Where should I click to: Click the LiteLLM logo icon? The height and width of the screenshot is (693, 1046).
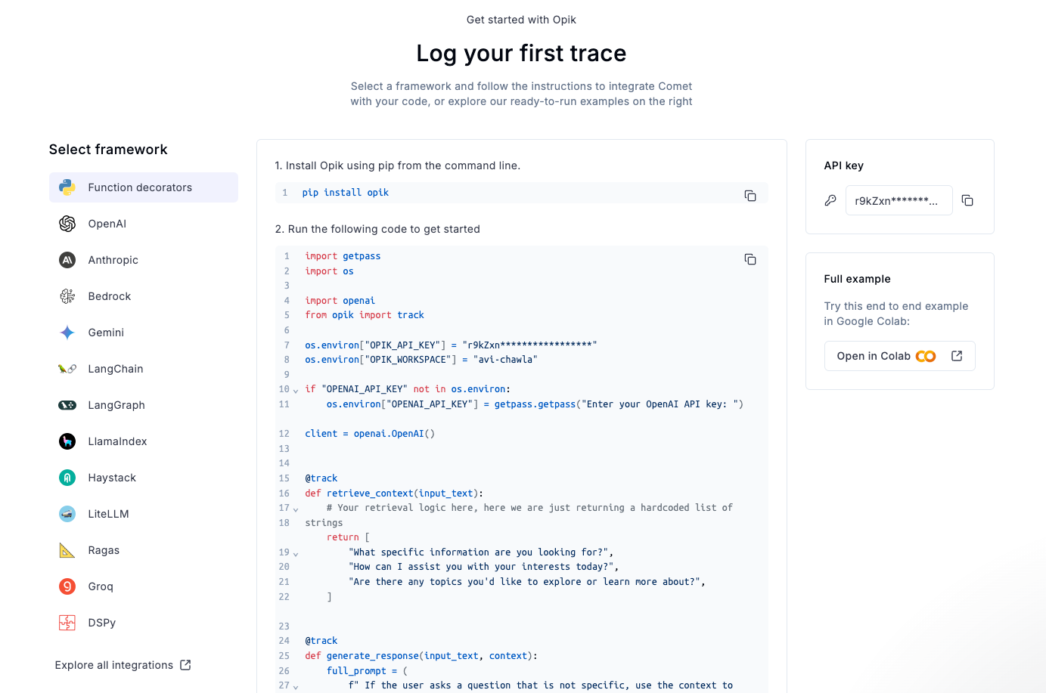[x=67, y=514]
